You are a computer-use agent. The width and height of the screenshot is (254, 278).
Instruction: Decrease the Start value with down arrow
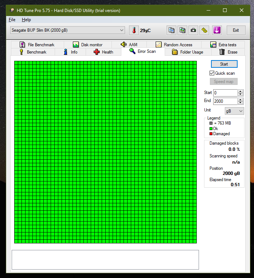[x=241, y=94]
